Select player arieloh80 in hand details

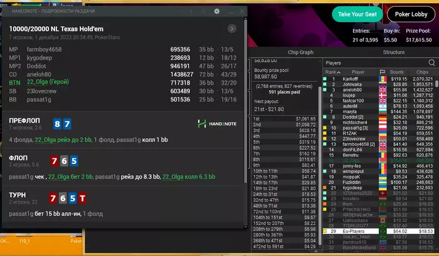click(x=39, y=74)
